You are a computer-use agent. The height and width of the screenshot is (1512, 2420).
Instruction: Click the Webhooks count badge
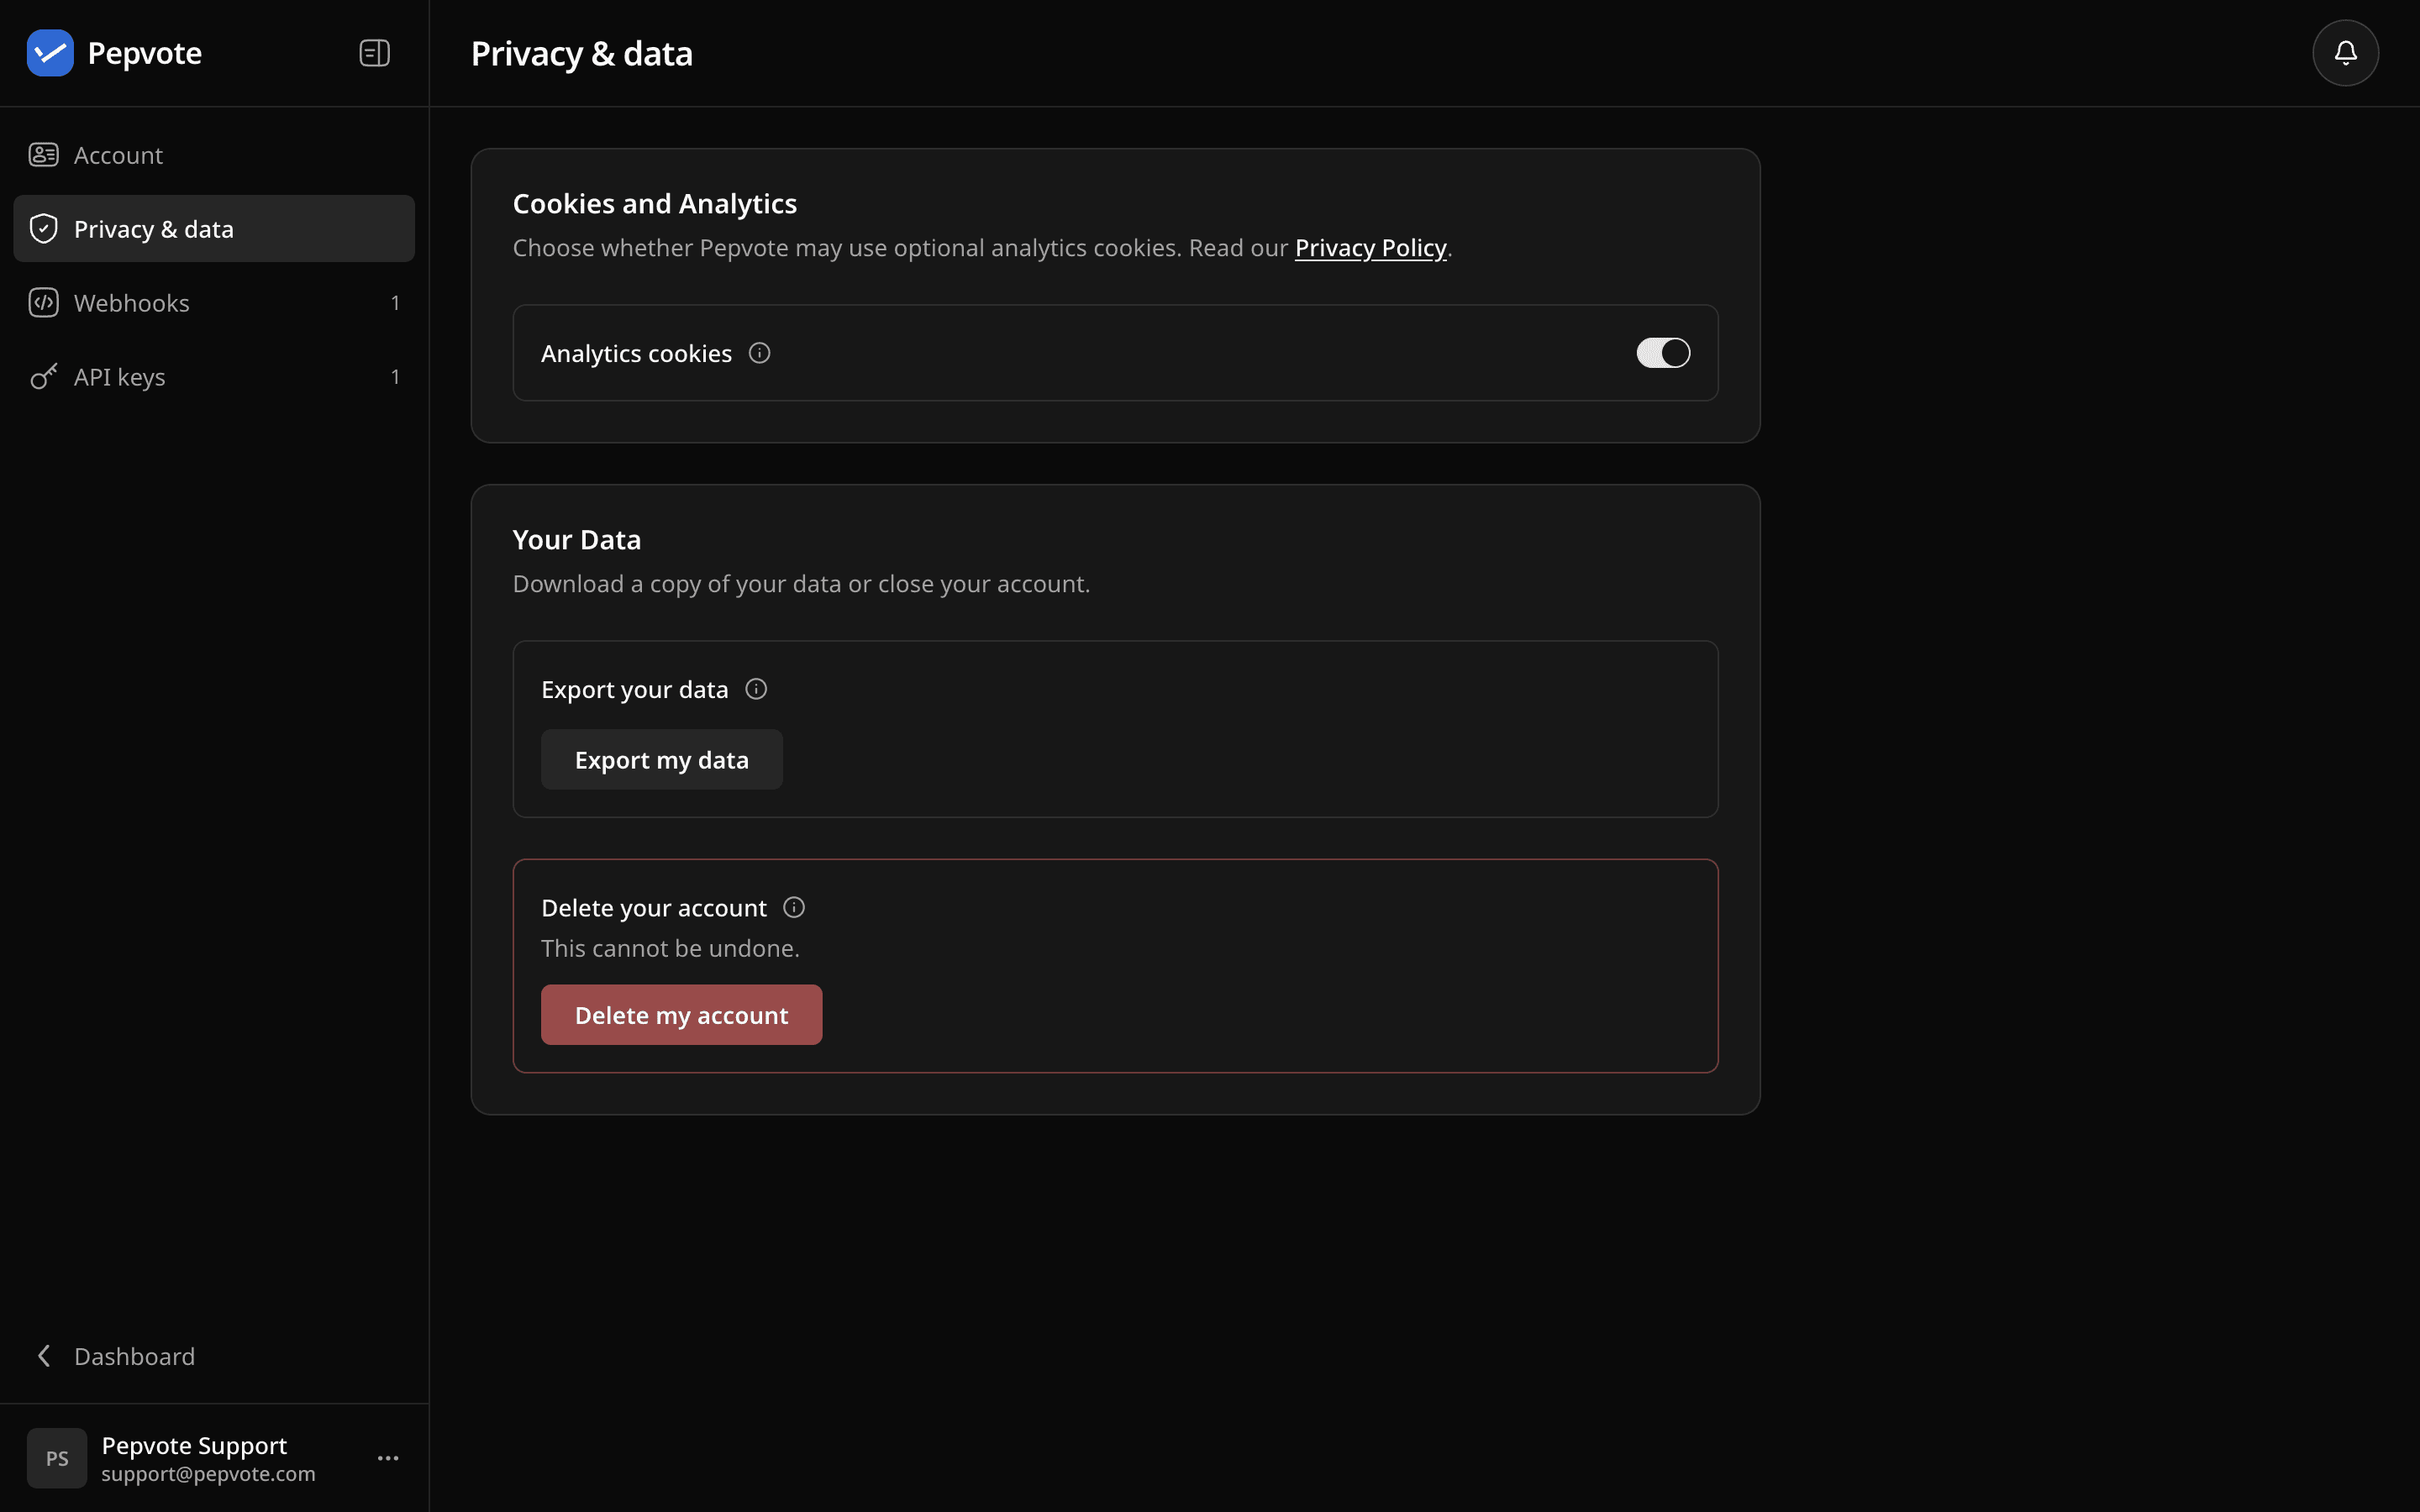(x=395, y=303)
